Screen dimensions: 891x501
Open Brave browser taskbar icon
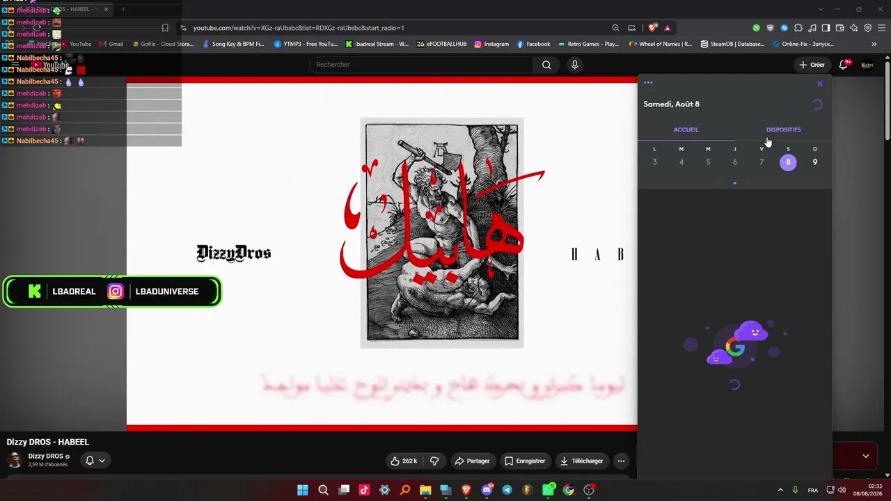pos(466,490)
